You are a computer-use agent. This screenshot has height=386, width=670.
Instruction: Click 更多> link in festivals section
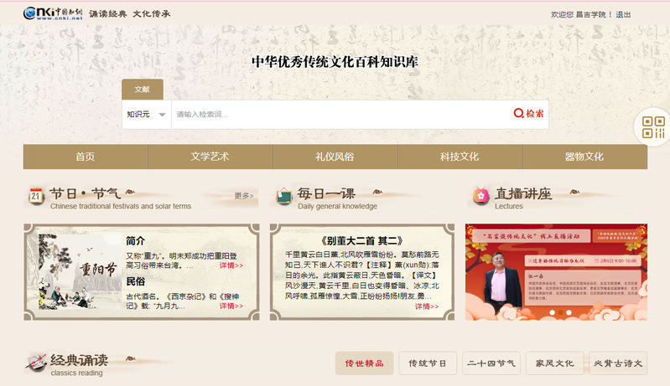pos(244,196)
